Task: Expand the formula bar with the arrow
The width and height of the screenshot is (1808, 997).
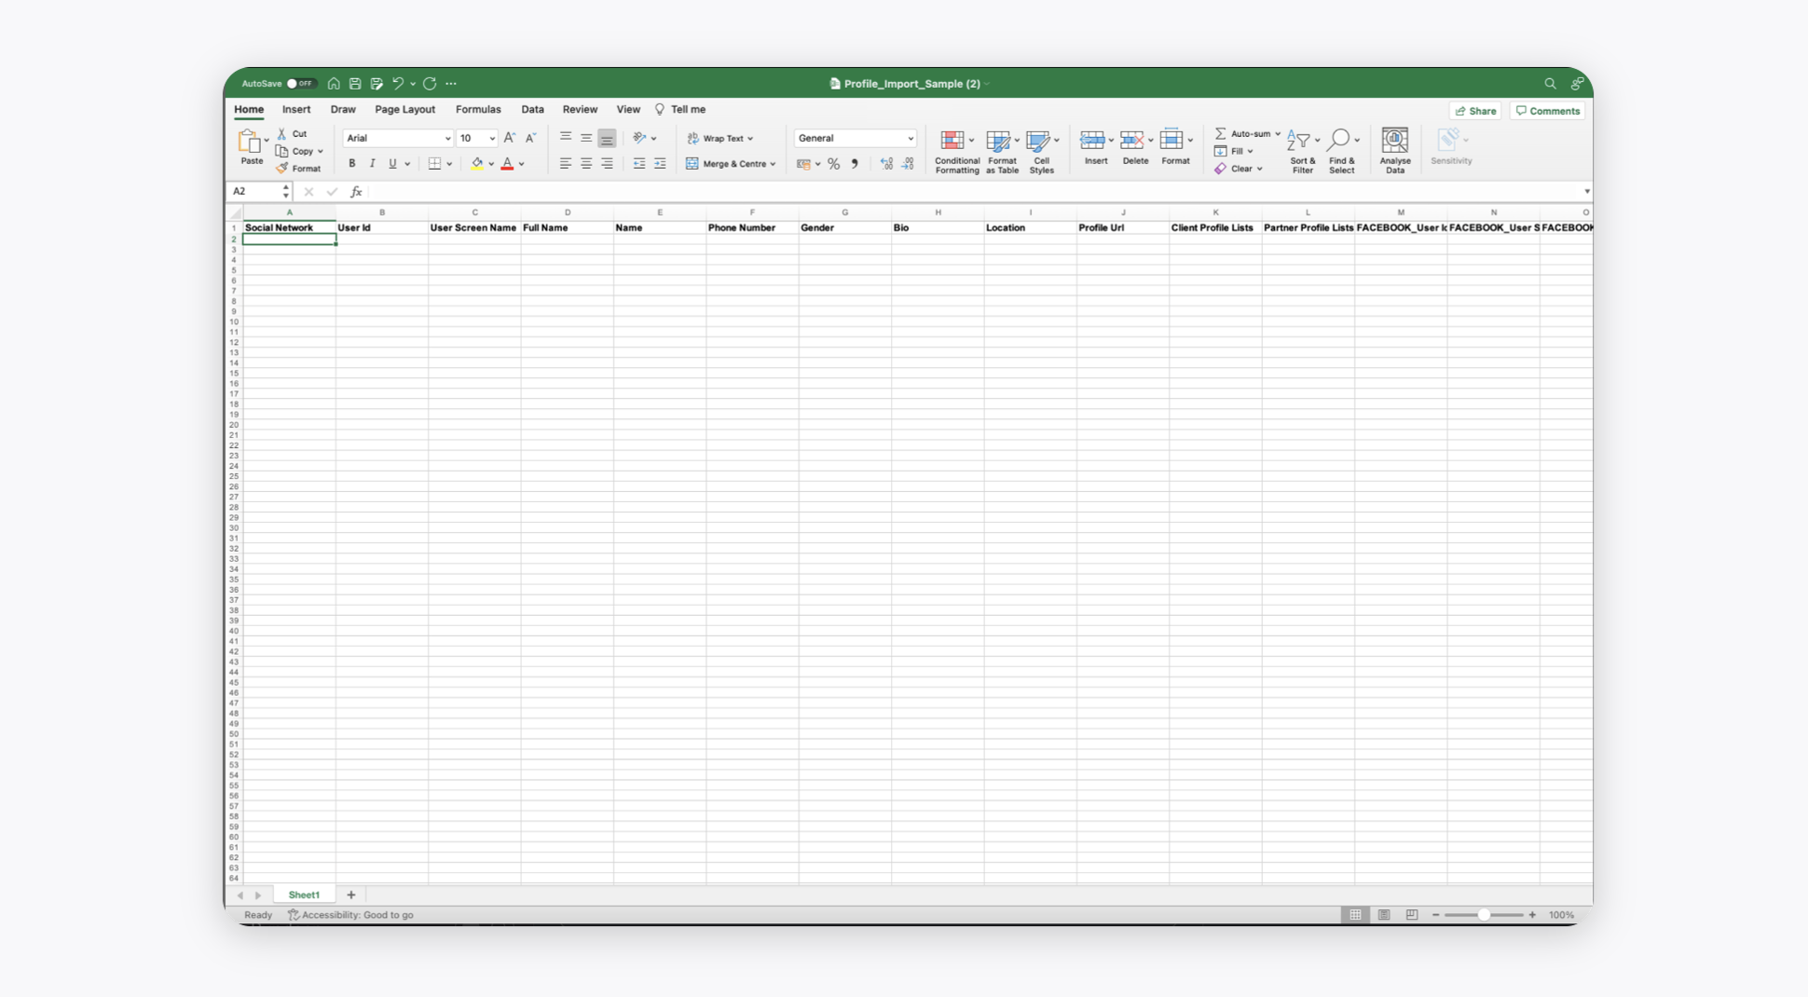Action: point(1586,192)
